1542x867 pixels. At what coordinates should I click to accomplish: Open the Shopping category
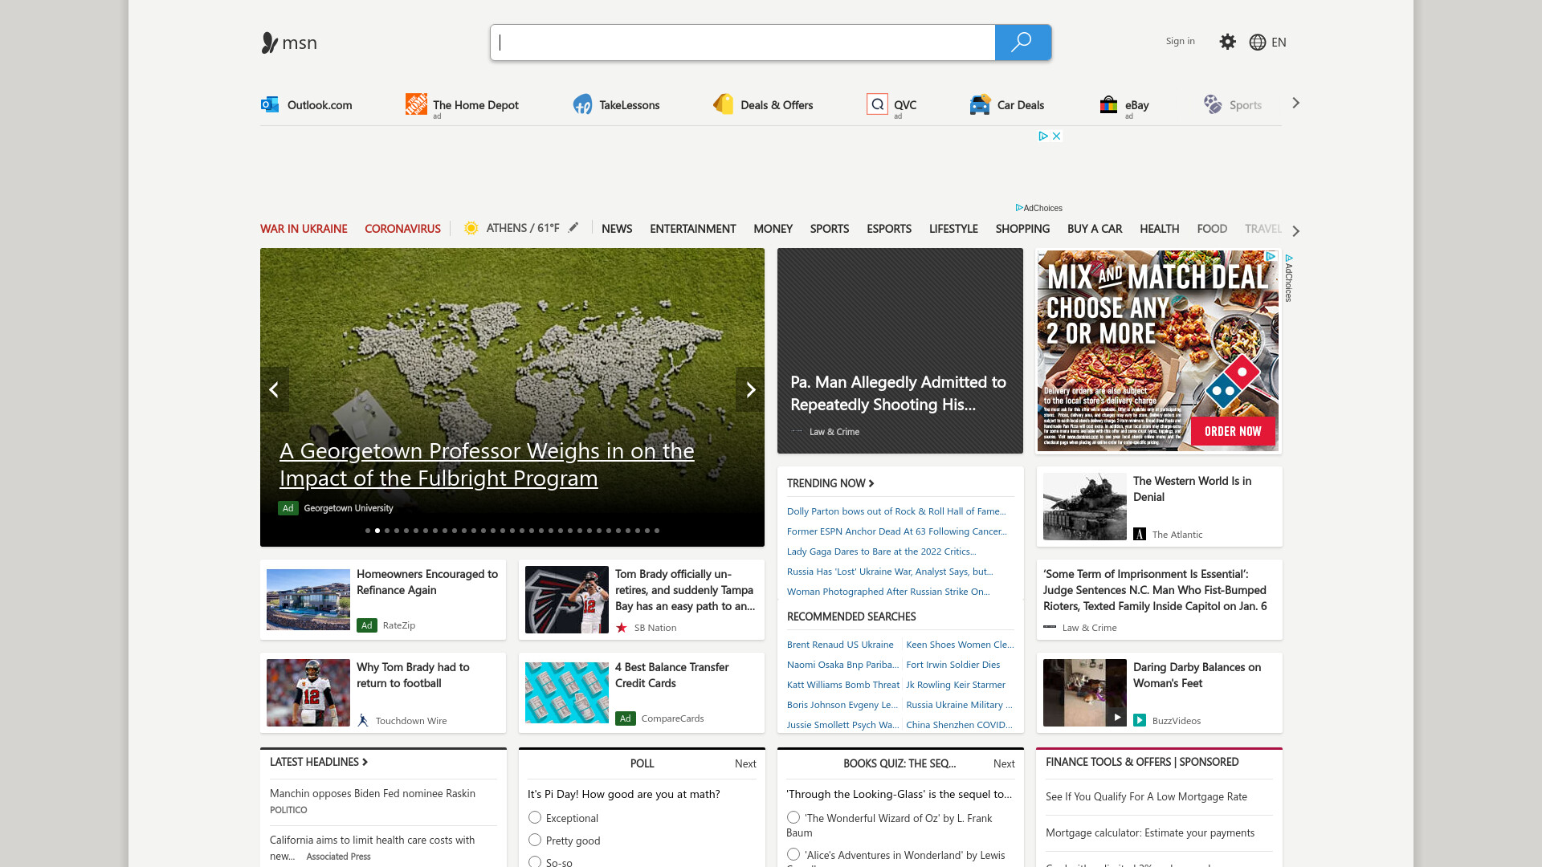[x=1022, y=229]
